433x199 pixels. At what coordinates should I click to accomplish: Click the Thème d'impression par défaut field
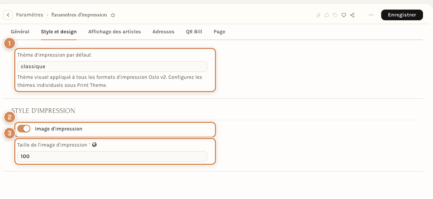112,67
